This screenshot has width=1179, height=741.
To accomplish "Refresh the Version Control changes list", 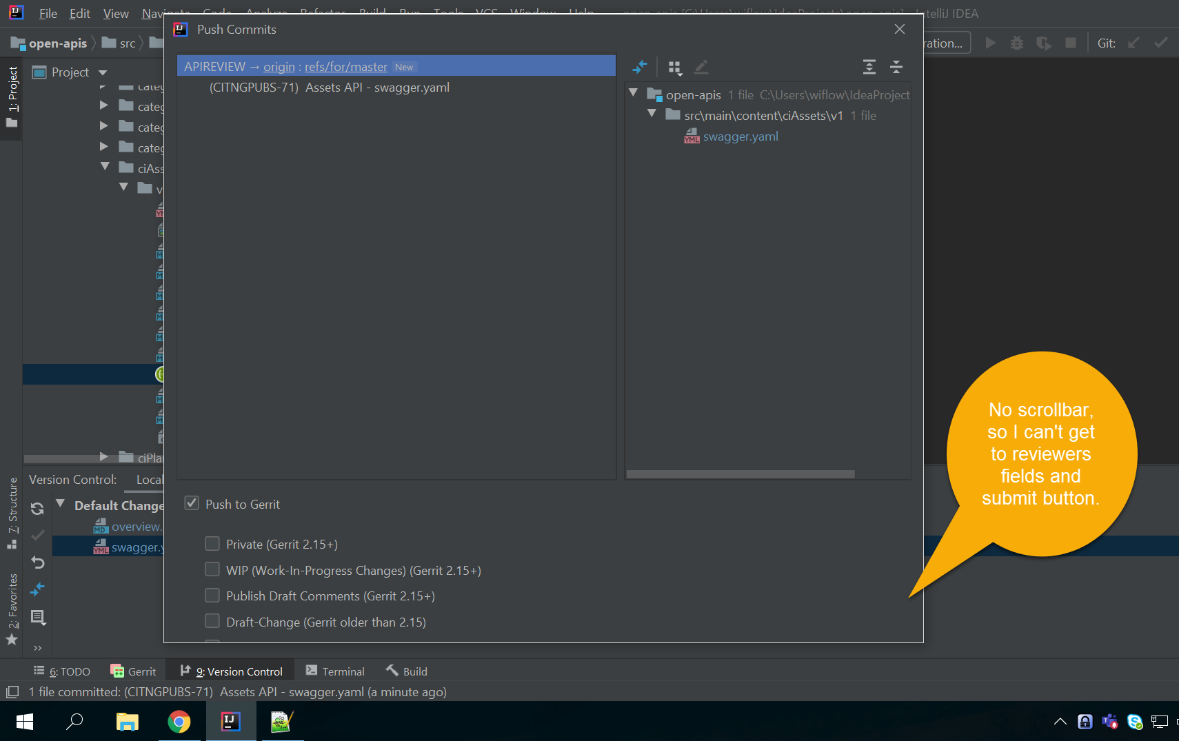I will coord(37,509).
